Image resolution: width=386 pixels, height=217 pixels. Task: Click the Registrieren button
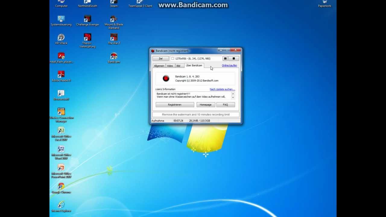(175, 105)
